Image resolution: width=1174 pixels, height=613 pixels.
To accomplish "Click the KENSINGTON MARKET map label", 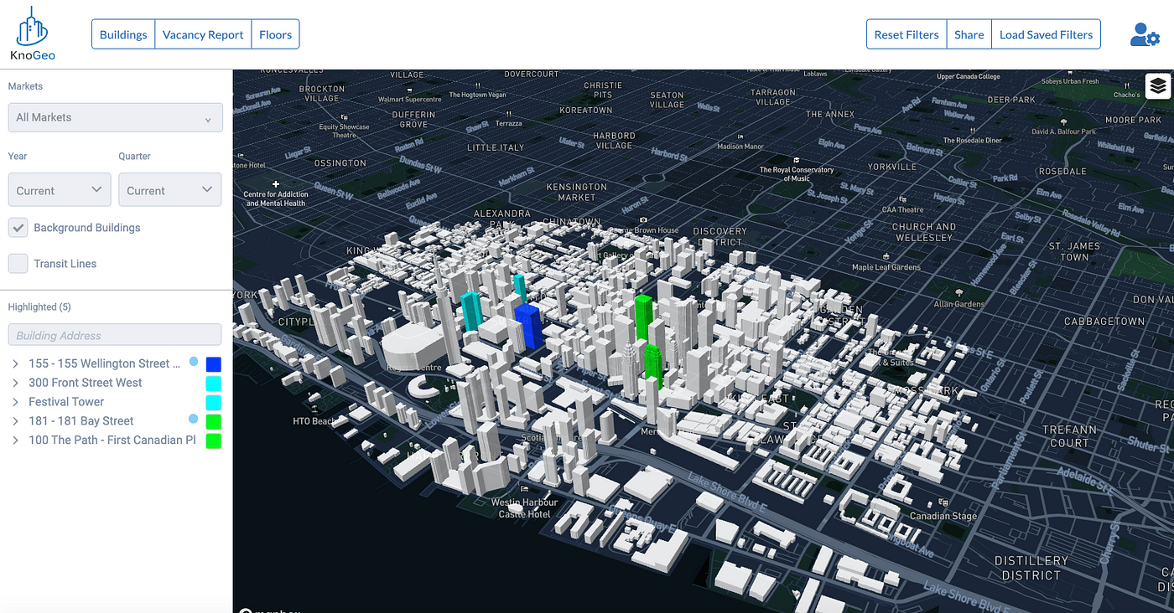I will pos(577,192).
